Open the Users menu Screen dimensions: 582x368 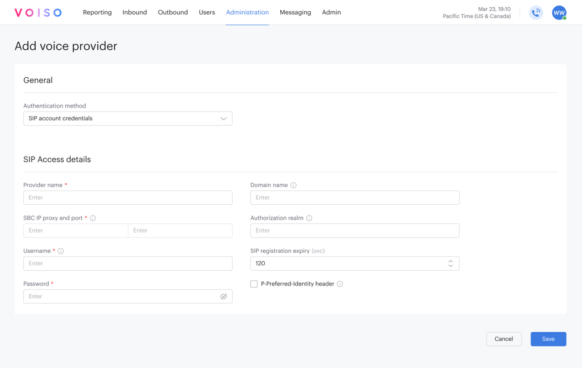[207, 12]
